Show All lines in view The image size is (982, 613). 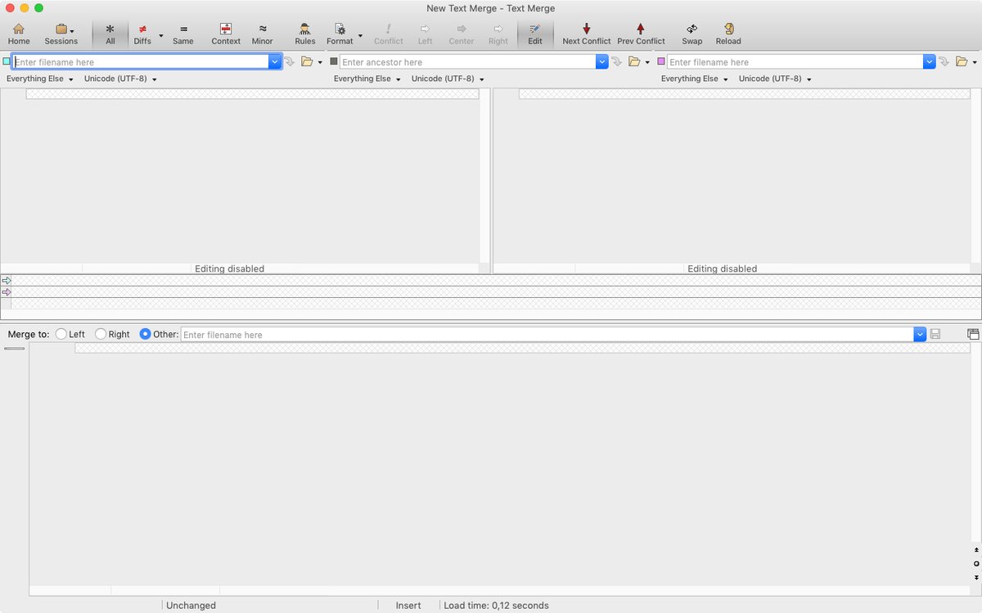[110, 34]
